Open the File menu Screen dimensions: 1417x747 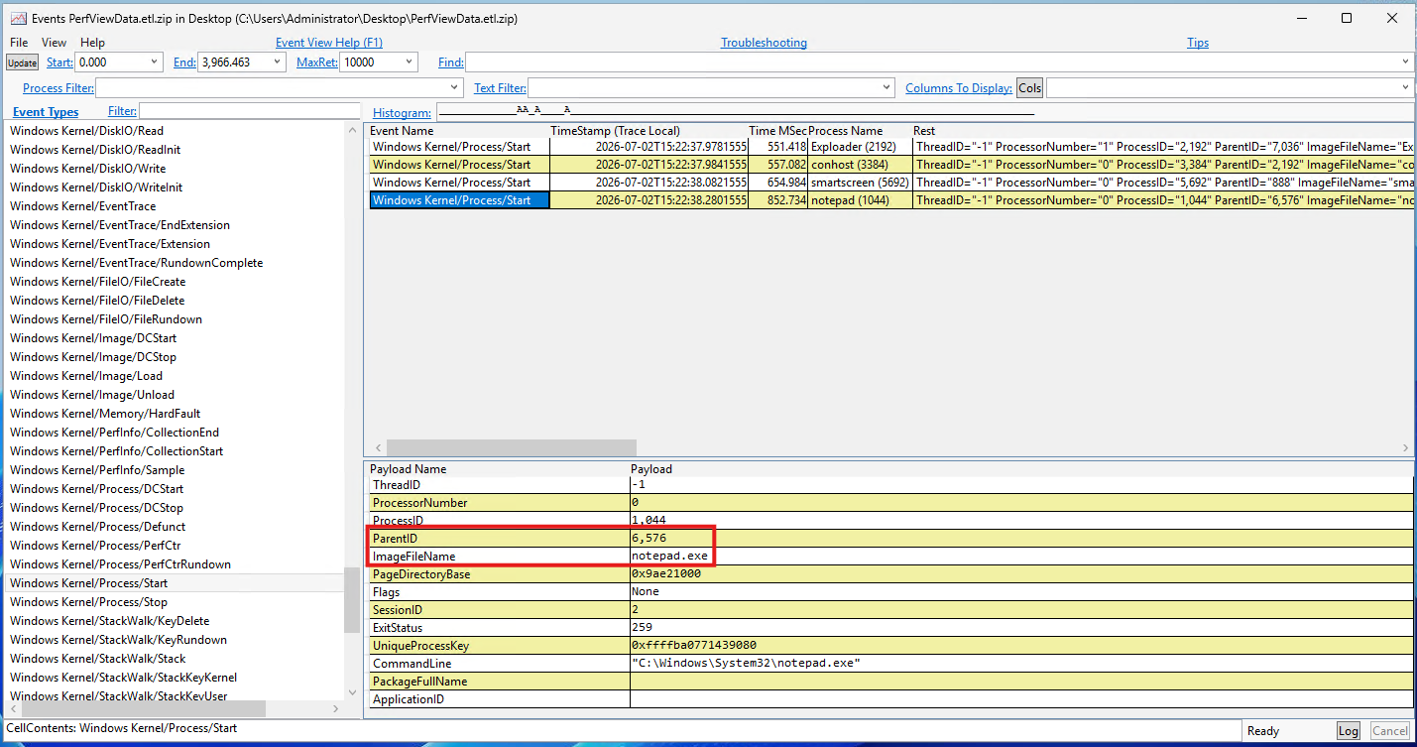[x=19, y=43]
